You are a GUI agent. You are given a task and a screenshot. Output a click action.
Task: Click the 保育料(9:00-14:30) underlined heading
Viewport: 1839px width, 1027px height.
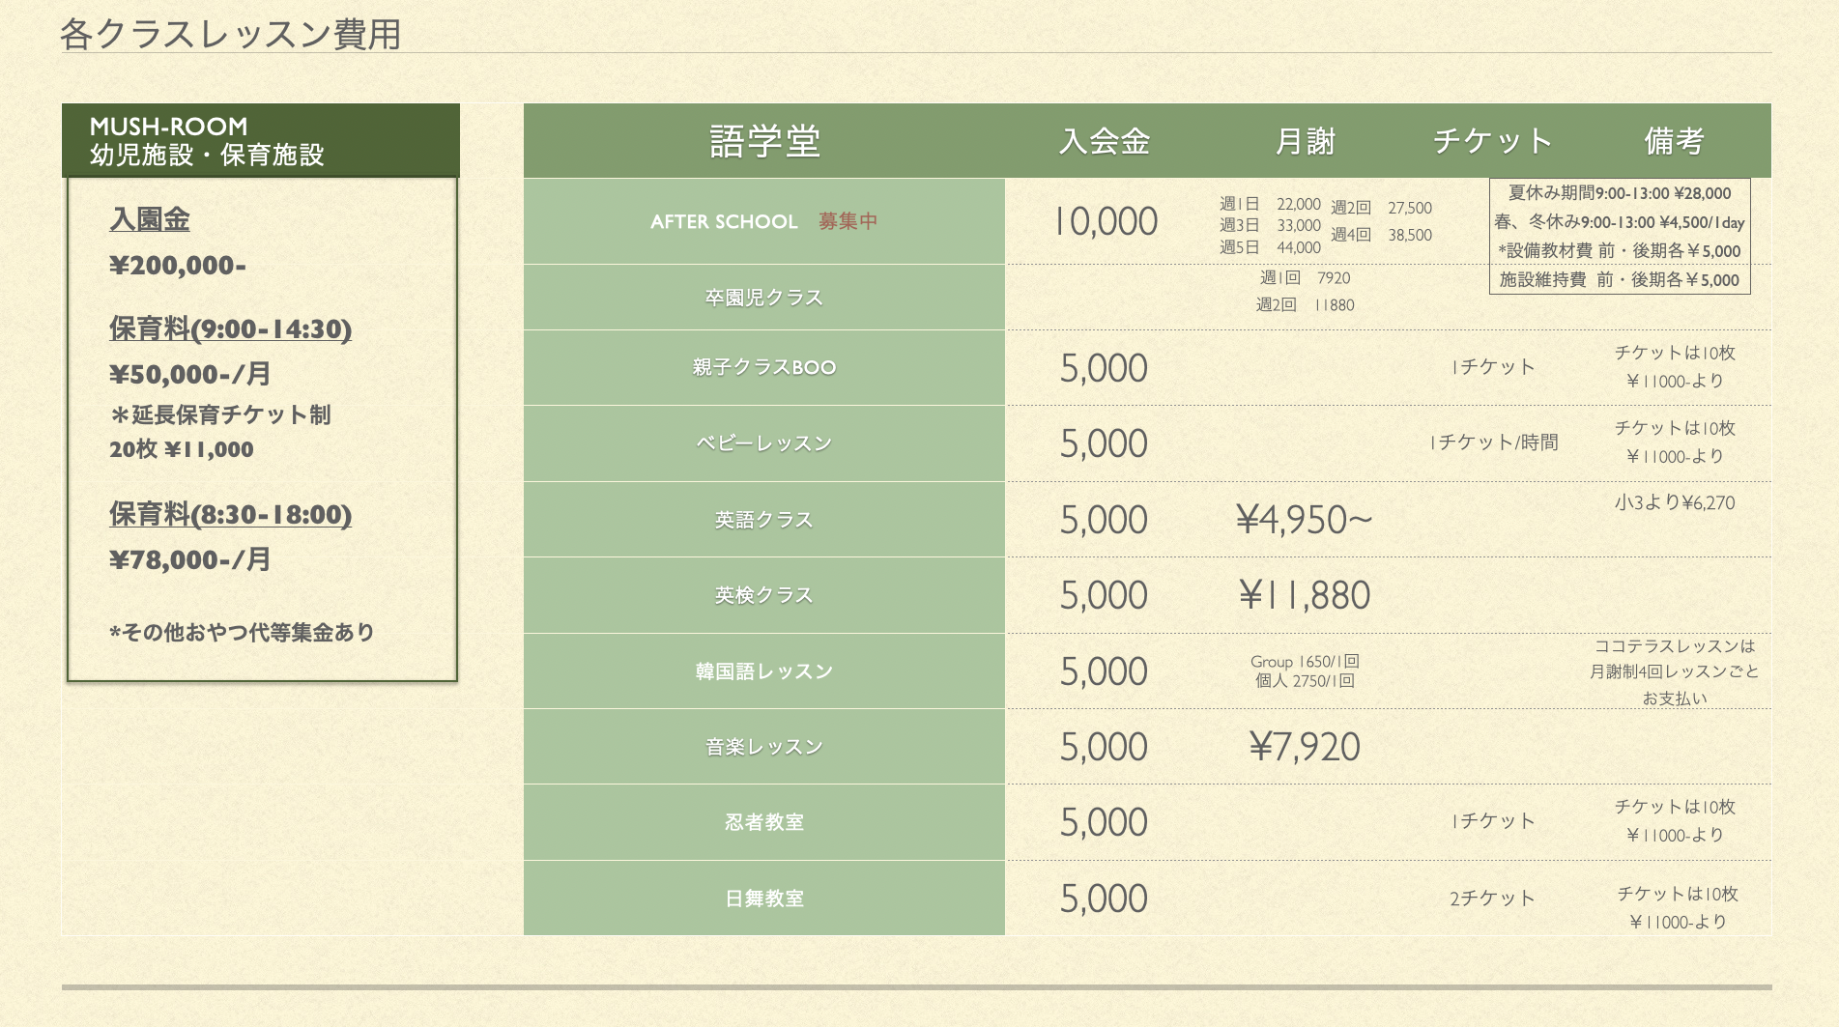(x=230, y=328)
